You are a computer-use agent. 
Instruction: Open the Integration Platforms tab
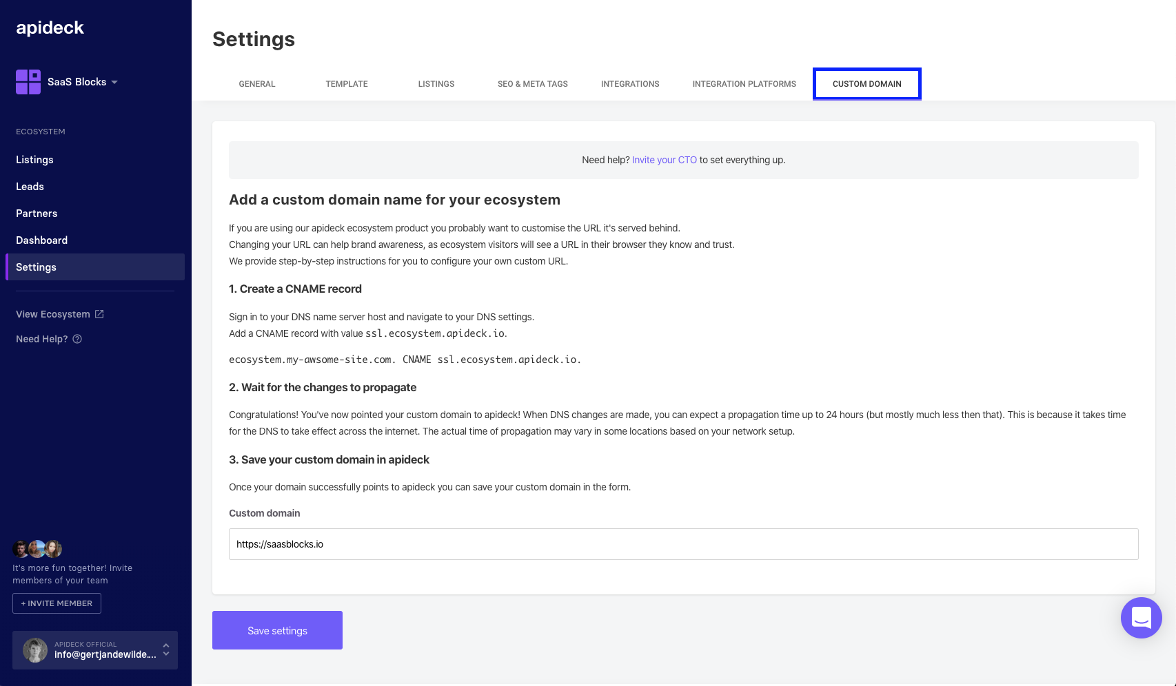click(744, 84)
